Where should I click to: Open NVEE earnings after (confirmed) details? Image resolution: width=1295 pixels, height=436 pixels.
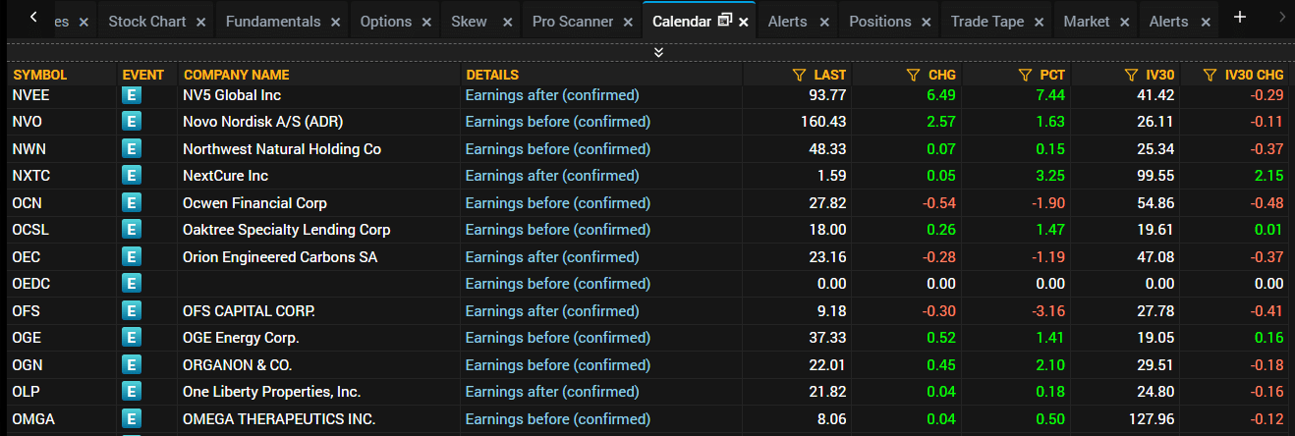552,95
